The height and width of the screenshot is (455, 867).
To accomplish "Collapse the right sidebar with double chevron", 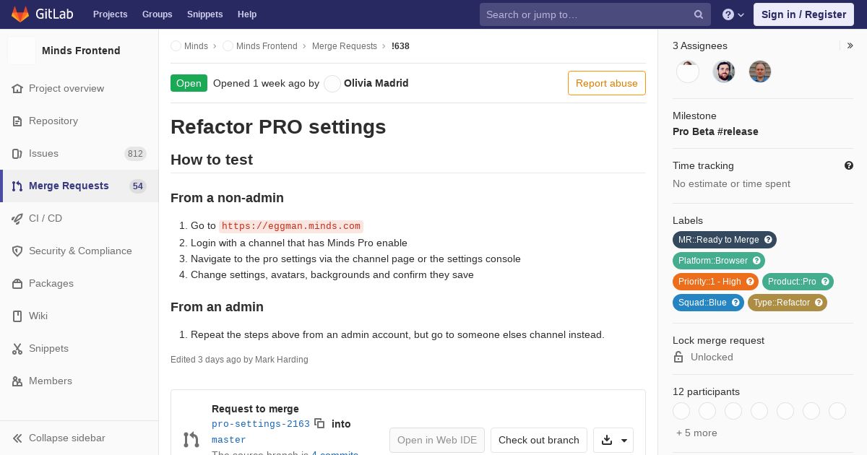I will pos(850,45).
